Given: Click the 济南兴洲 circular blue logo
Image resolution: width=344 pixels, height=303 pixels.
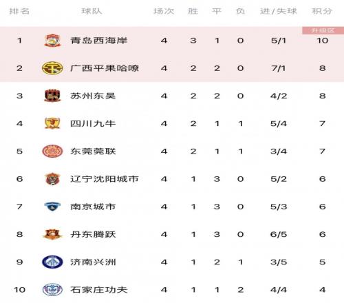Looking at the screenshot, I should click(x=52, y=262).
